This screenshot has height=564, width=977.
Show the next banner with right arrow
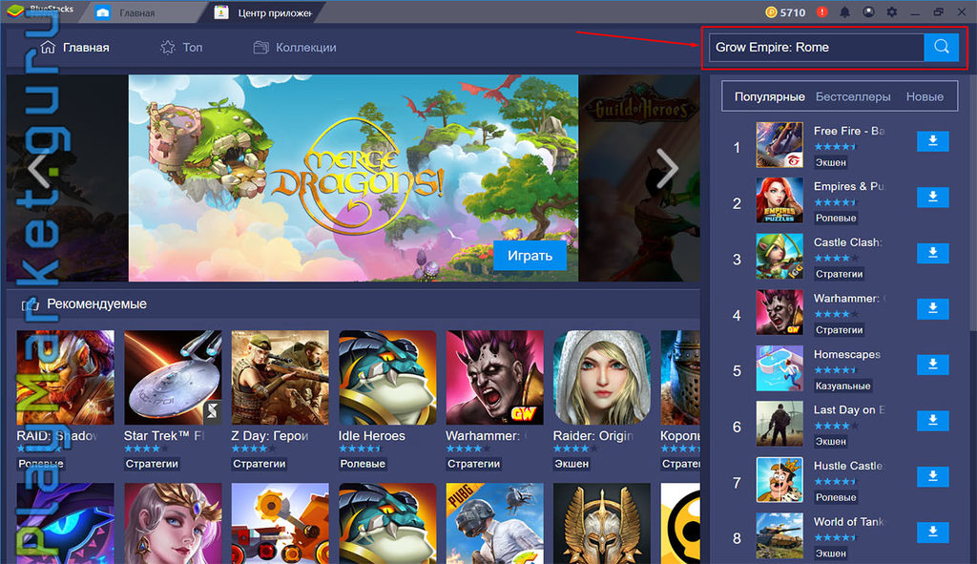[x=667, y=168]
